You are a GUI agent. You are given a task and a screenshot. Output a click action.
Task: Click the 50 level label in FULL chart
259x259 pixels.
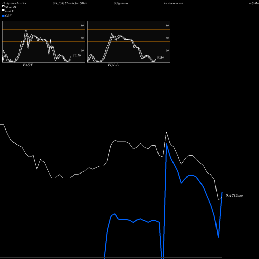point(167,38)
